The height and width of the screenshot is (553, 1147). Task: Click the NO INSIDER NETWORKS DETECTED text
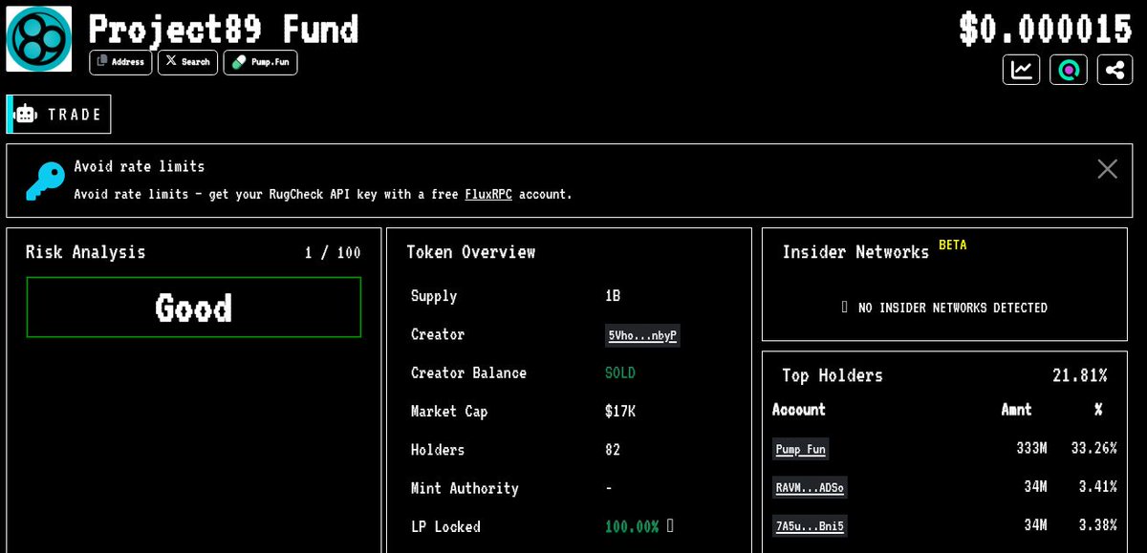click(x=953, y=308)
